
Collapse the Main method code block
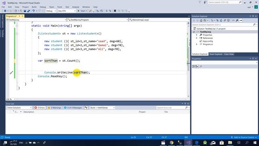(x=17, y=26)
